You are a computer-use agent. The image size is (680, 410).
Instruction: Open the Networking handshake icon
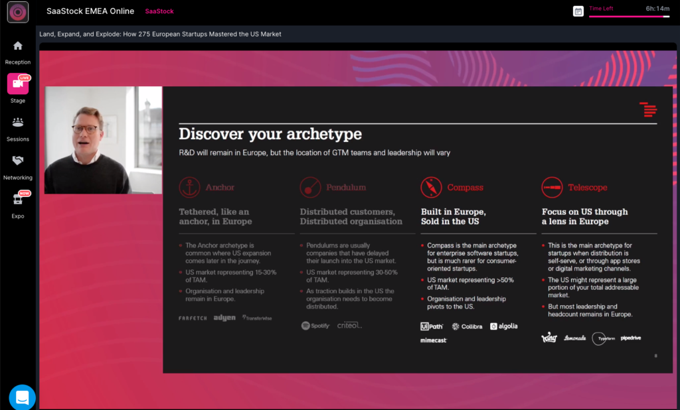18,161
